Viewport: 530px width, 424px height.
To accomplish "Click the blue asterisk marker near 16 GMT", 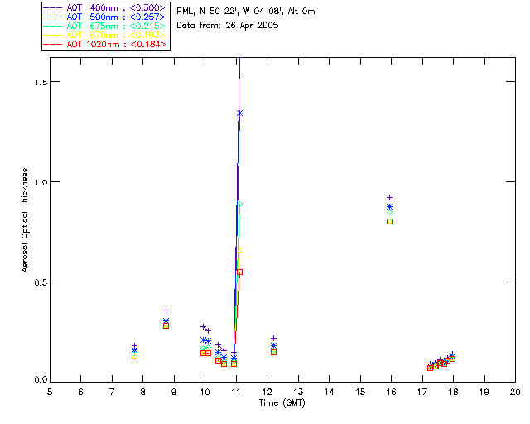I will tap(390, 206).
